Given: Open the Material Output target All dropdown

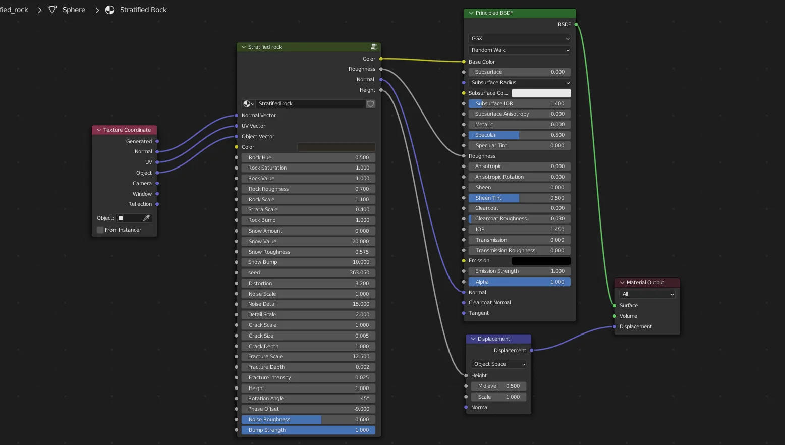Looking at the screenshot, I should click(647, 294).
